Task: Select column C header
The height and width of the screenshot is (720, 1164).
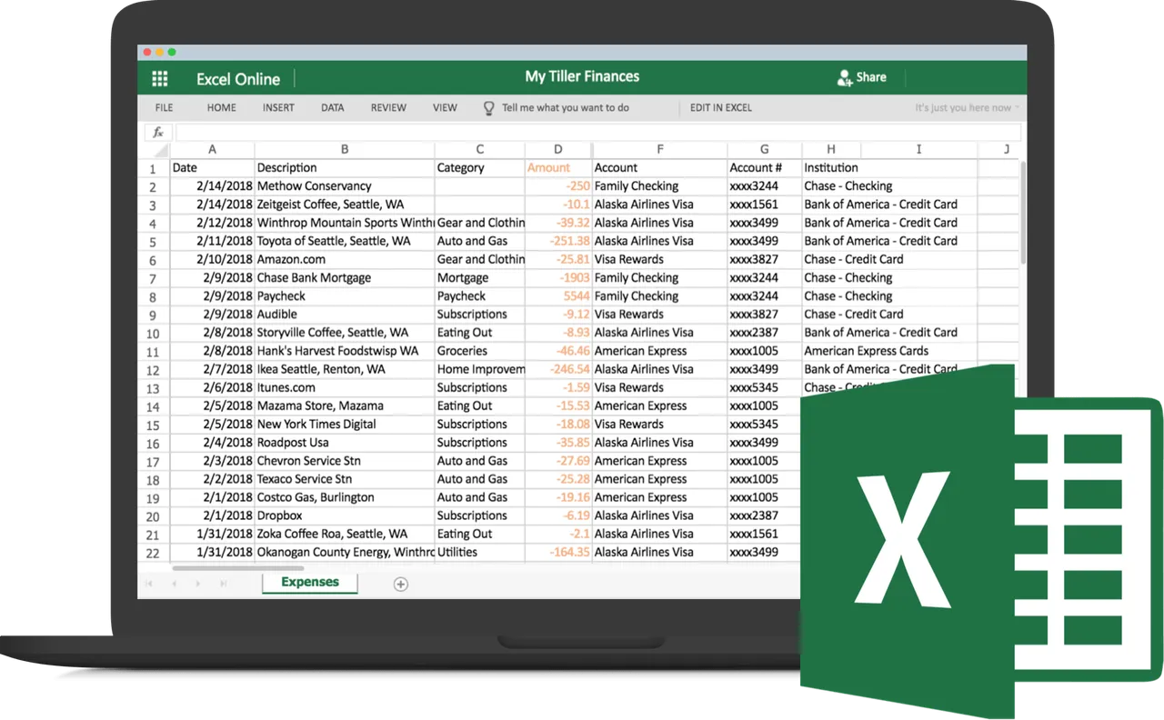Action: pos(479,149)
